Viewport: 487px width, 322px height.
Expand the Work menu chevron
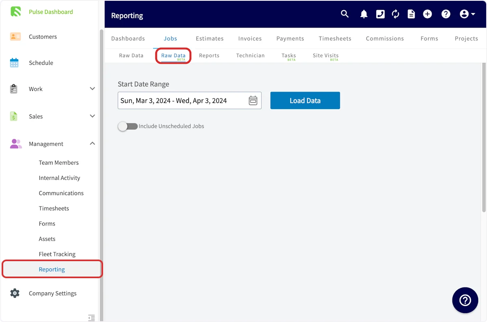coord(93,88)
